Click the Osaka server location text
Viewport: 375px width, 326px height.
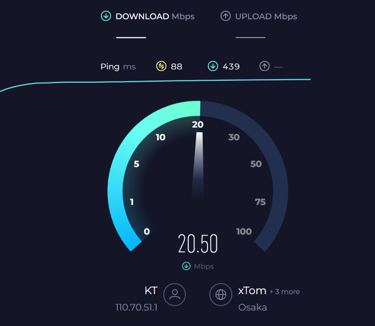coord(252,307)
